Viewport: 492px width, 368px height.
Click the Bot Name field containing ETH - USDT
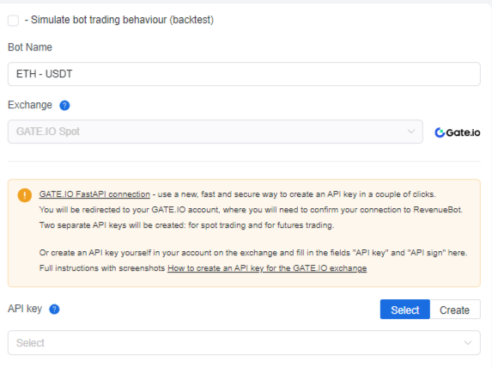[244, 74]
